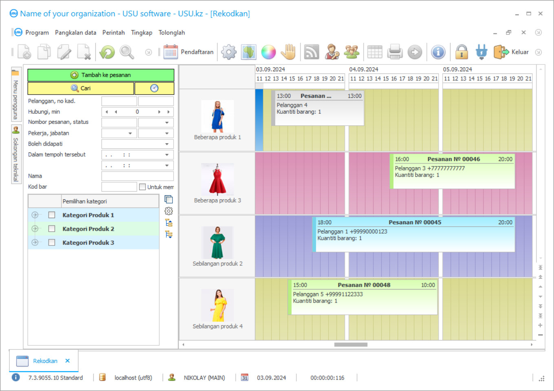Click the settings gear toolbar icon
This screenshot has height=391, width=554.
click(x=229, y=52)
